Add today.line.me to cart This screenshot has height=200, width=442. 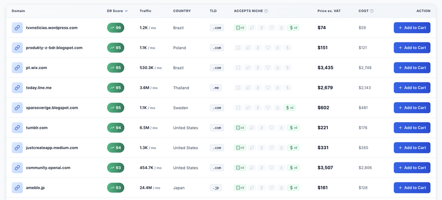coord(412,88)
